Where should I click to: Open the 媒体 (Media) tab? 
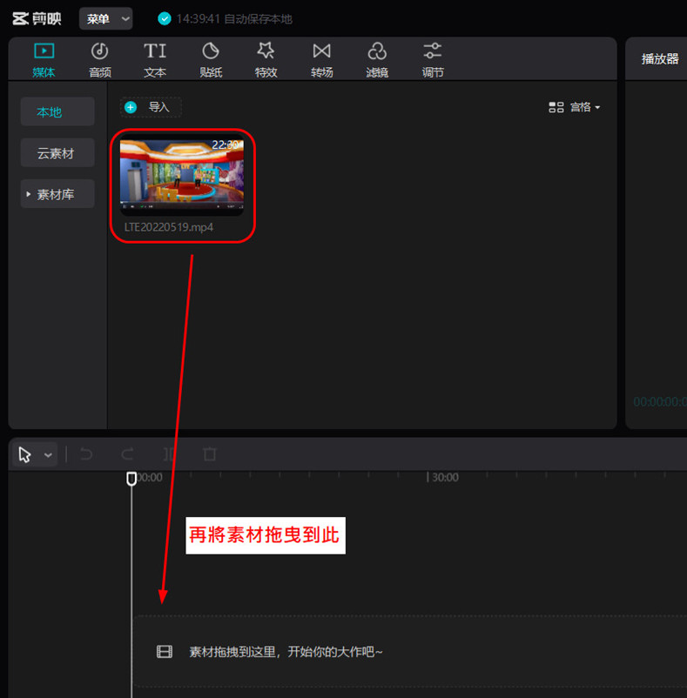click(x=44, y=59)
